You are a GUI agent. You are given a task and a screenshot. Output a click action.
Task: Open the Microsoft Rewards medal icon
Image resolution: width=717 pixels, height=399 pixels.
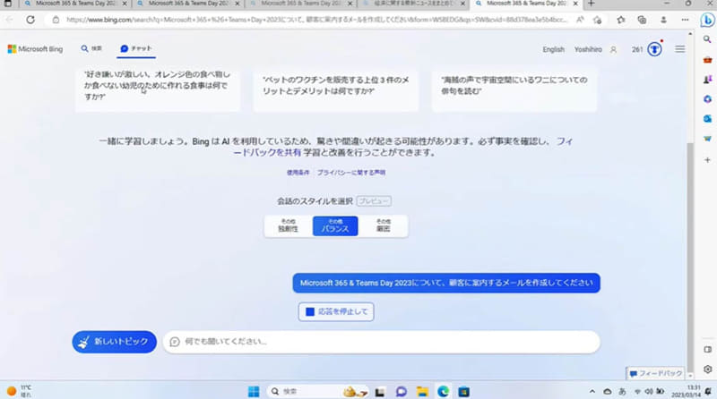654,49
